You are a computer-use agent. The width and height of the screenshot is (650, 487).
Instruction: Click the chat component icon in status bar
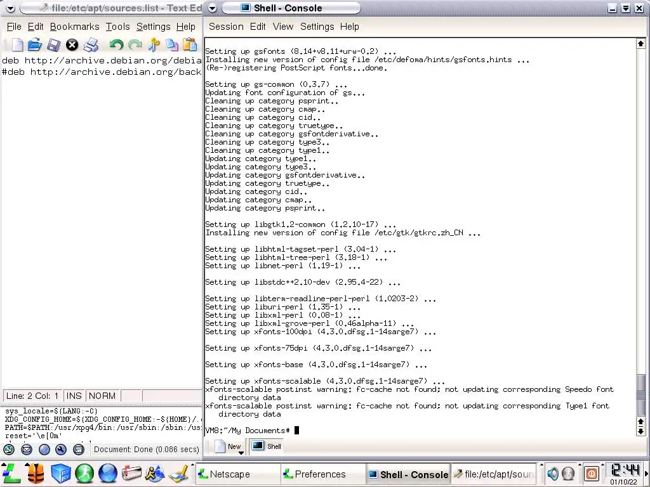pos(78,450)
